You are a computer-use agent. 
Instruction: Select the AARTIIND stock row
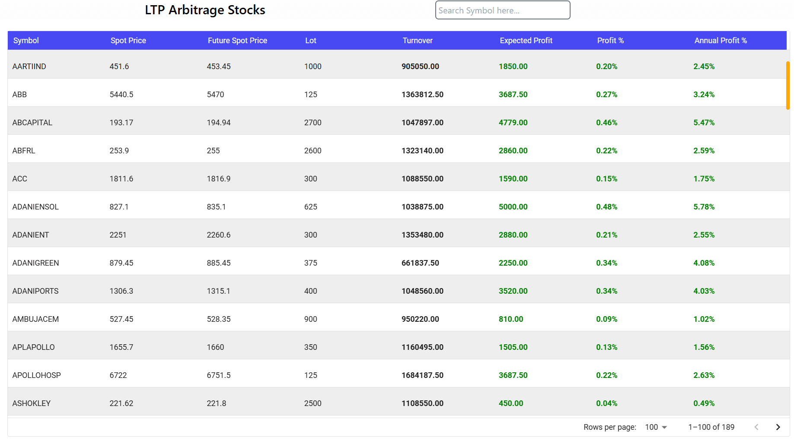[29, 66]
